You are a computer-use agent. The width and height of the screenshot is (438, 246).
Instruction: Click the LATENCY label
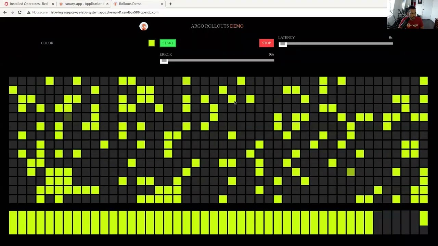click(x=286, y=38)
